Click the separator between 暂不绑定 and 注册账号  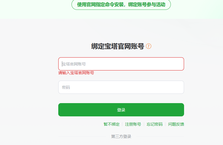pyautogui.click(x=122, y=124)
